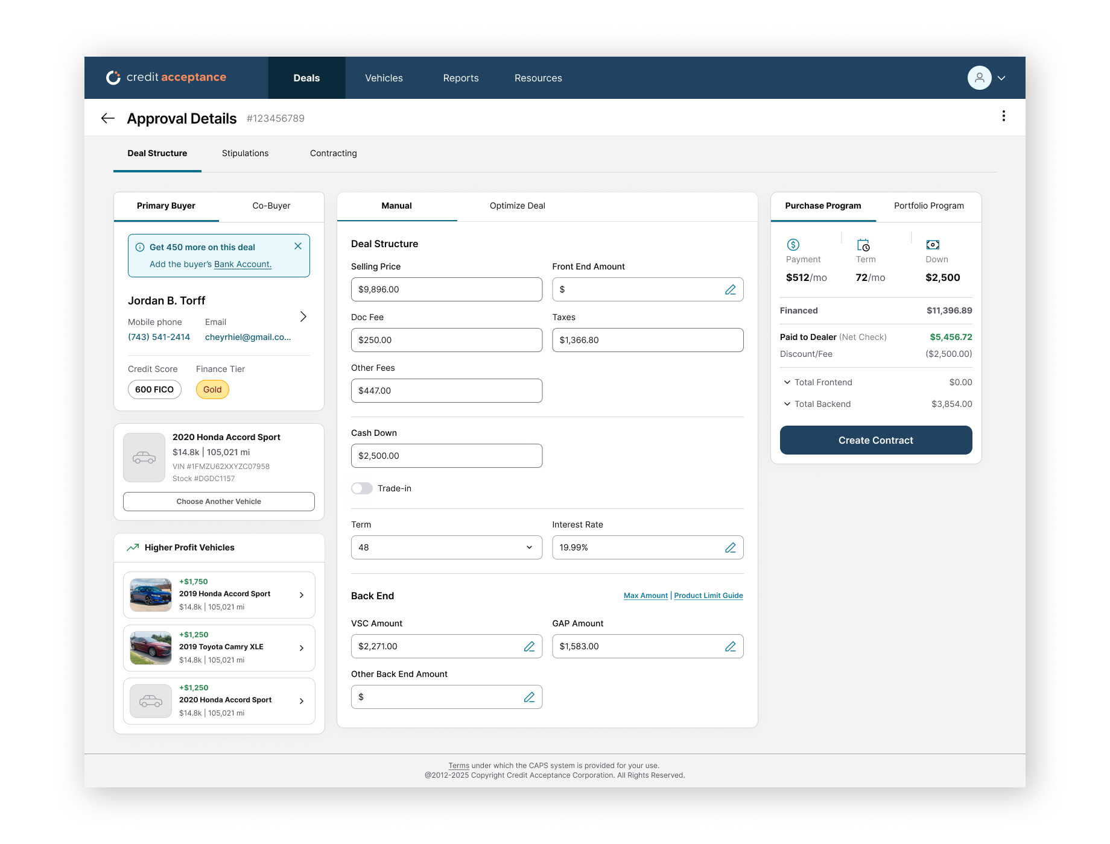Click the user profile avatar icon
The image size is (1110, 844).
pyautogui.click(x=979, y=78)
